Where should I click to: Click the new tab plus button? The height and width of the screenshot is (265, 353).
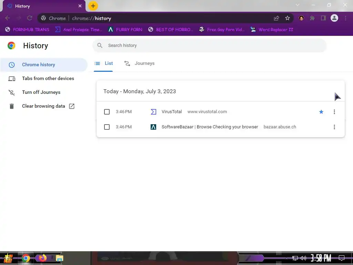coord(93,6)
